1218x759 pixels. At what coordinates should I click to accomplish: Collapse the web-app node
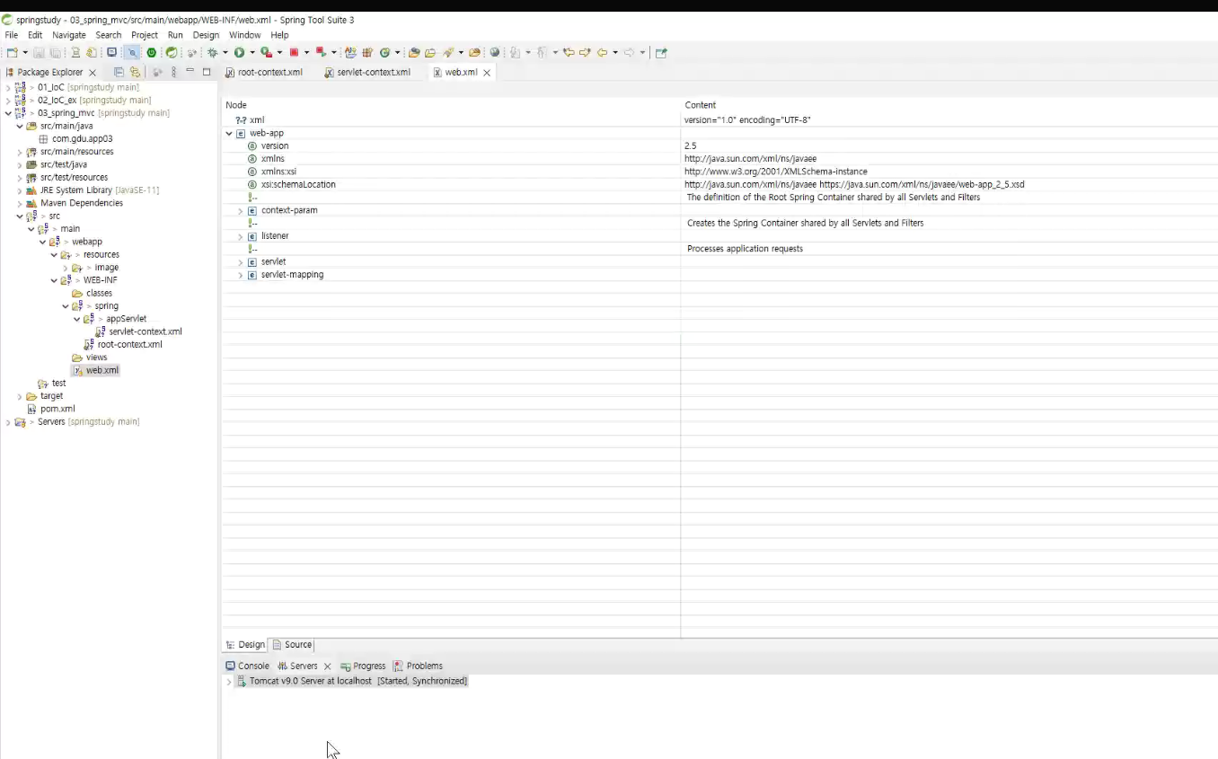[229, 133]
